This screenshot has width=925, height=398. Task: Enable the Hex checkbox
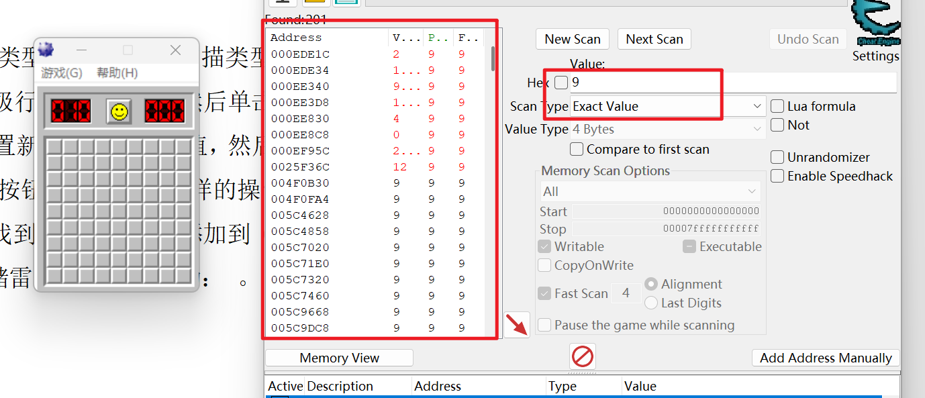[x=561, y=83]
